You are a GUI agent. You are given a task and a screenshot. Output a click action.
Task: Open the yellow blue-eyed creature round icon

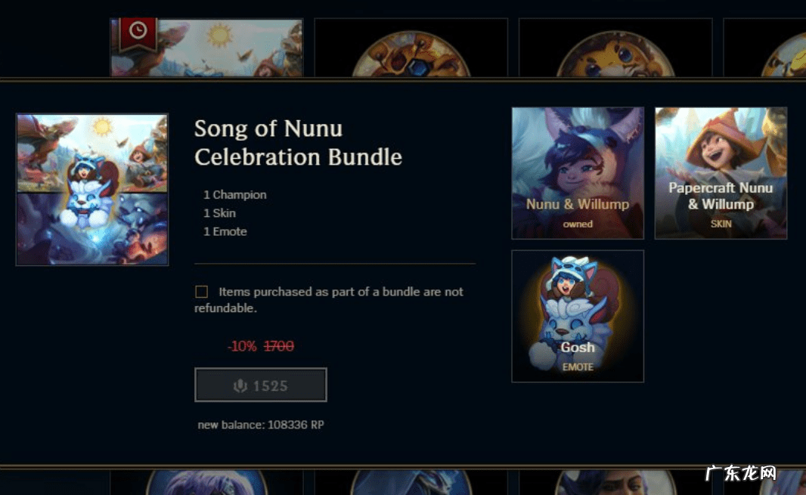click(x=615, y=54)
